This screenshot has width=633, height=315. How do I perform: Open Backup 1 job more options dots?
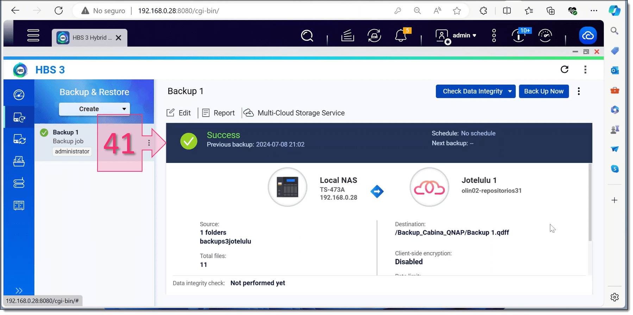tap(579, 91)
